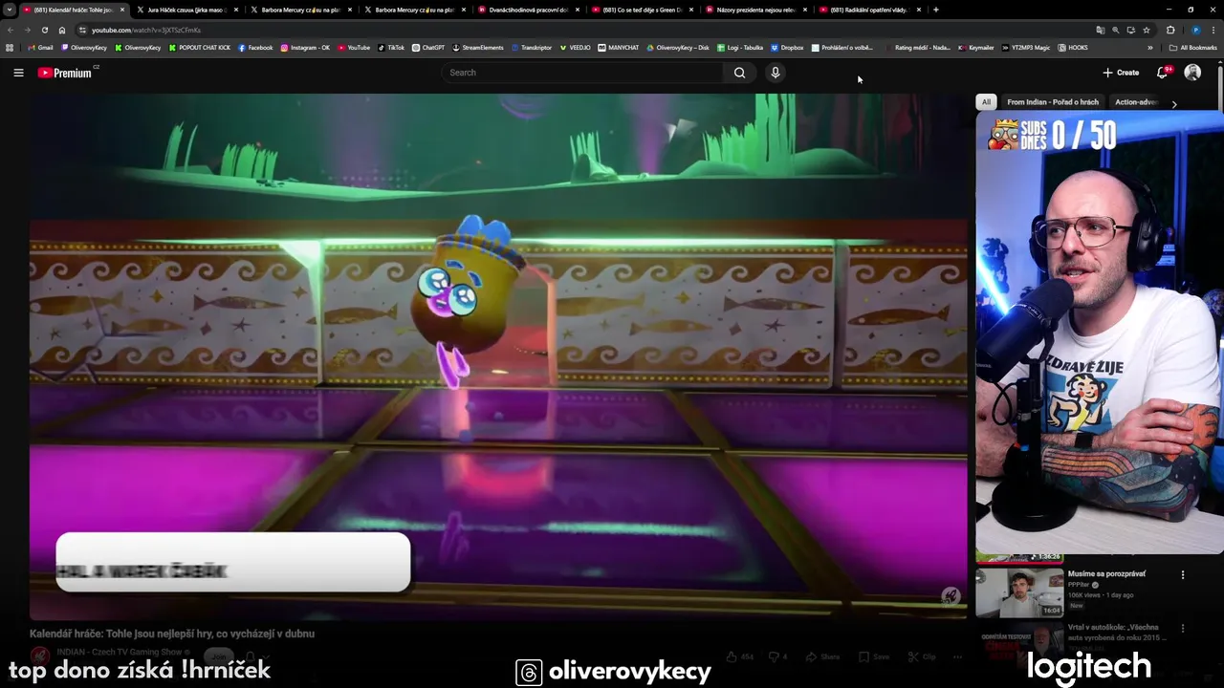Screen dimensions: 1224x688
Task: Open the StreamElements bookmark
Action: pyautogui.click(x=478, y=47)
